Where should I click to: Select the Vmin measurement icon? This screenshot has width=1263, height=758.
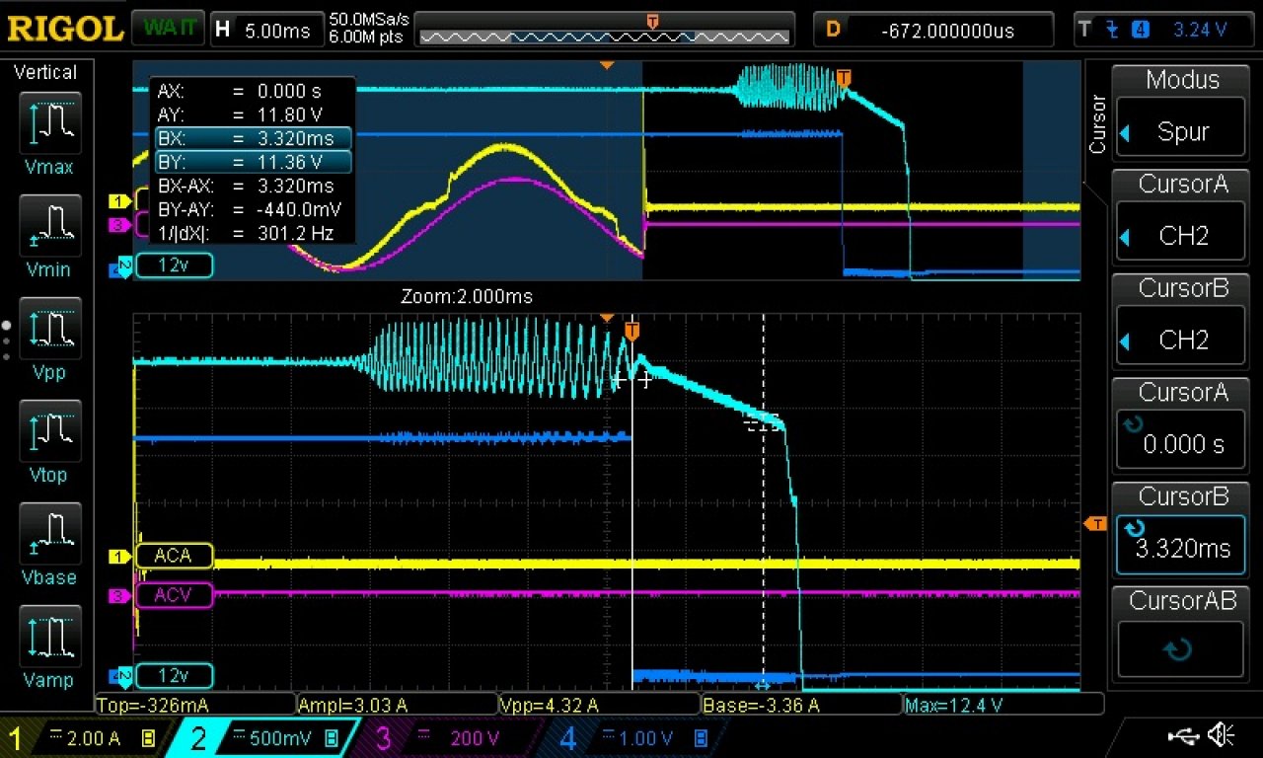point(49,225)
